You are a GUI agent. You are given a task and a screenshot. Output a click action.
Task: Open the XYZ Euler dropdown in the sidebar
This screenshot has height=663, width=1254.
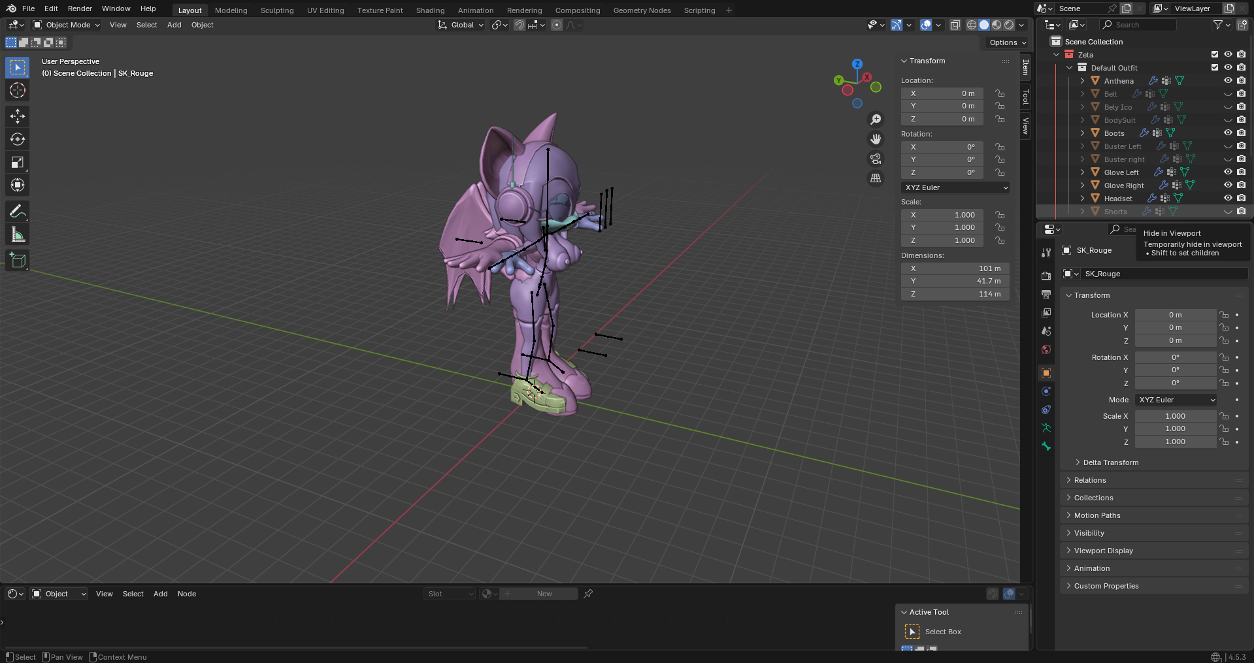pyautogui.click(x=955, y=187)
